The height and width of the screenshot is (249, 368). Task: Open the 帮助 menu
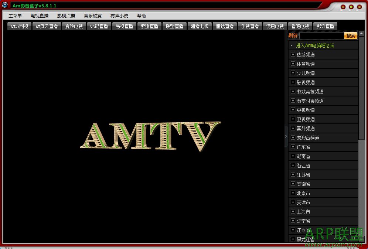pos(141,16)
